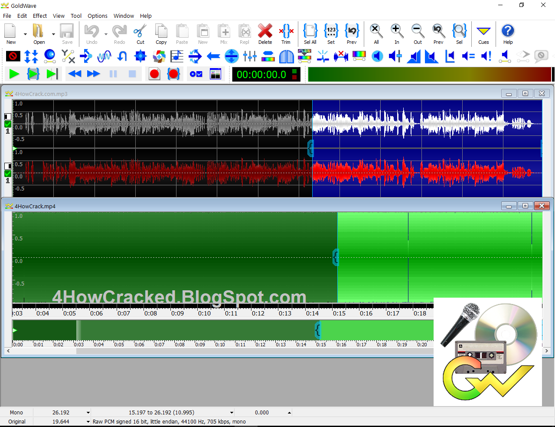The width and height of the screenshot is (555, 427).
Task: Click the Sel All button
Action: tap(310, 34)
